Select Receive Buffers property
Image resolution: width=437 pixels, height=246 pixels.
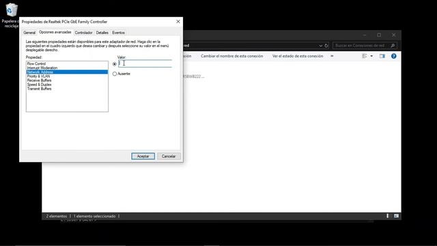click(x=67, y=81)
